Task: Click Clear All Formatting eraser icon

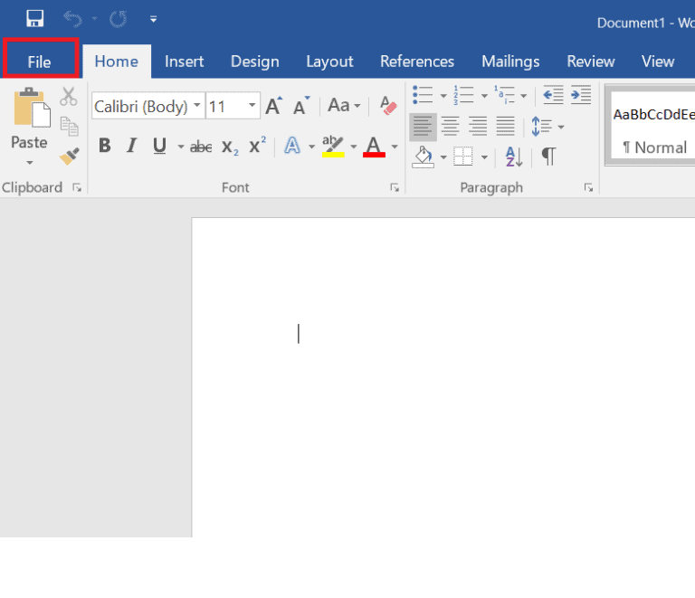Action: tap(388, 106)
